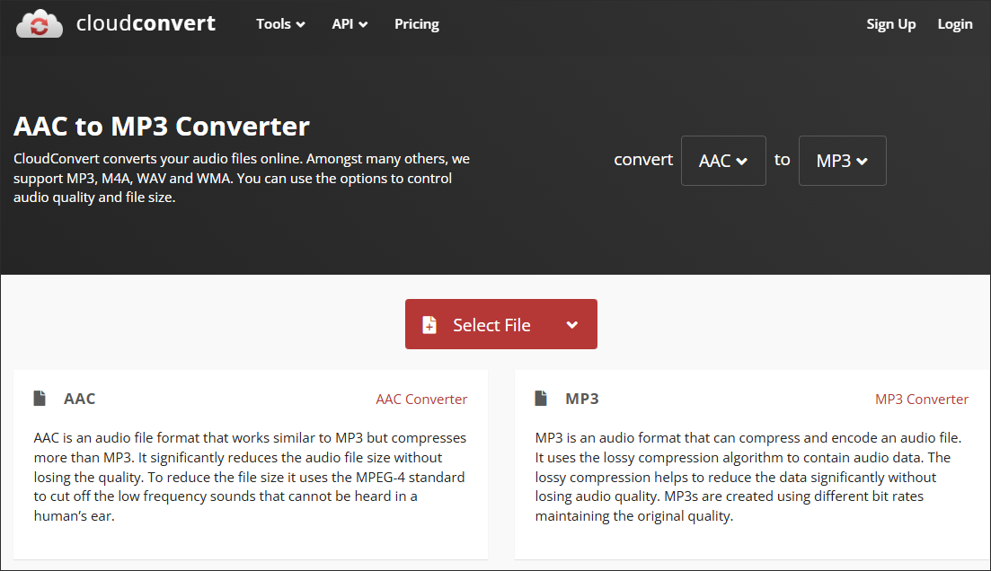
Task: Click the cloudconvert brand name text
Action: pyautogui.click(x=146, y=23)
